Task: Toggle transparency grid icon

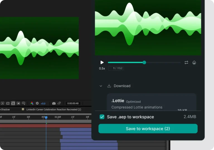Action: click(x=8, y=103)
